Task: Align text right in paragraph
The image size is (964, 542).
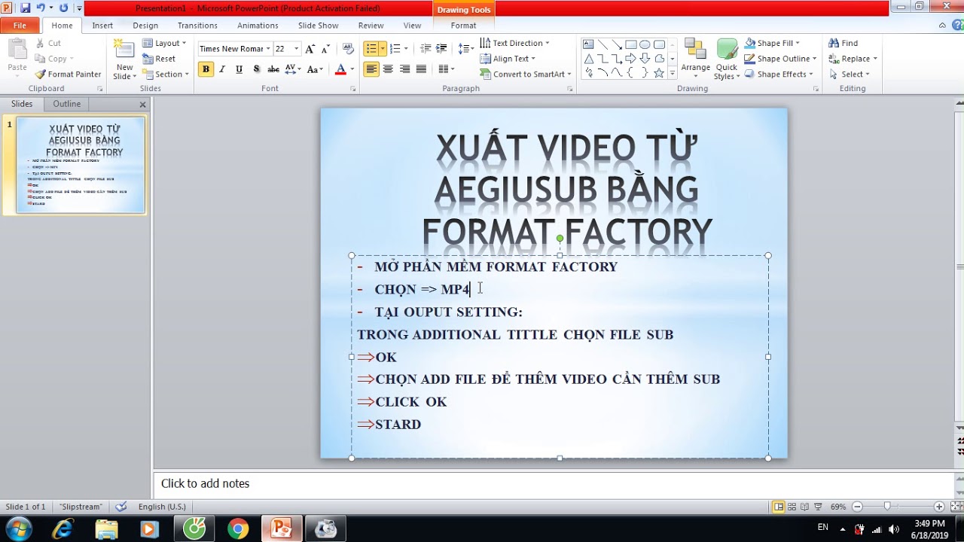Action: (x=404, y=69)
